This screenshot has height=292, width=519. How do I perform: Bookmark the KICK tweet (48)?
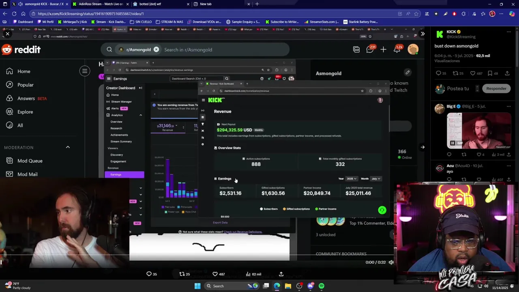[493, 73]
